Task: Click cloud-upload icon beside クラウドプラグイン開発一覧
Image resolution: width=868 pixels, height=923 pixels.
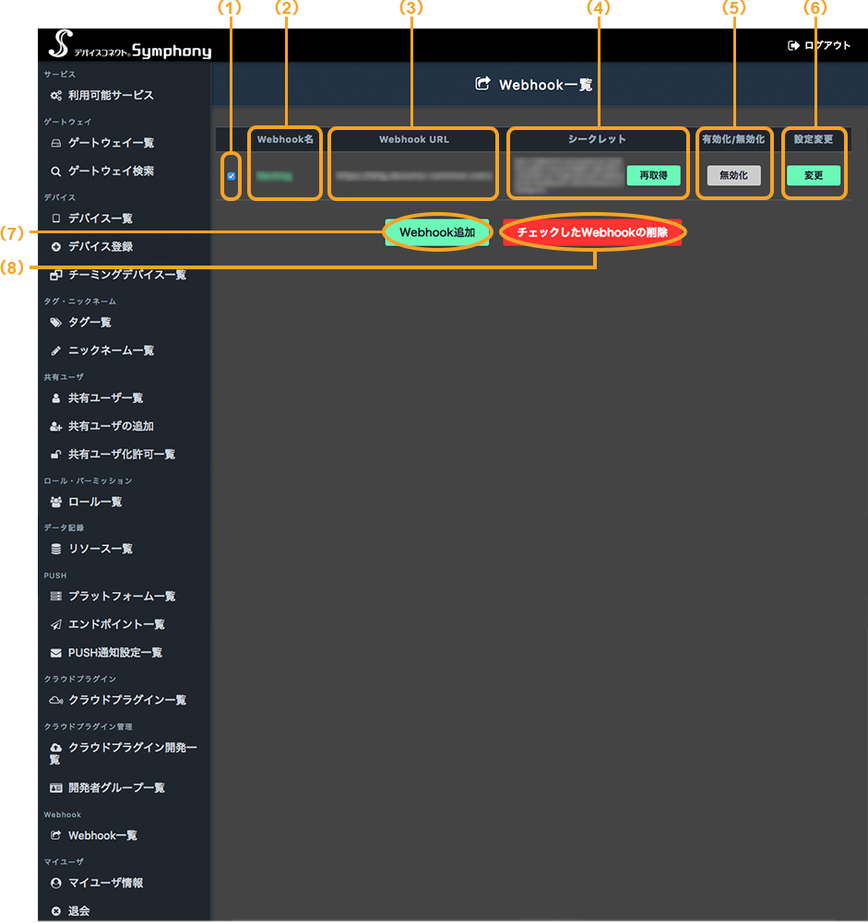Action: click(56, 748)
